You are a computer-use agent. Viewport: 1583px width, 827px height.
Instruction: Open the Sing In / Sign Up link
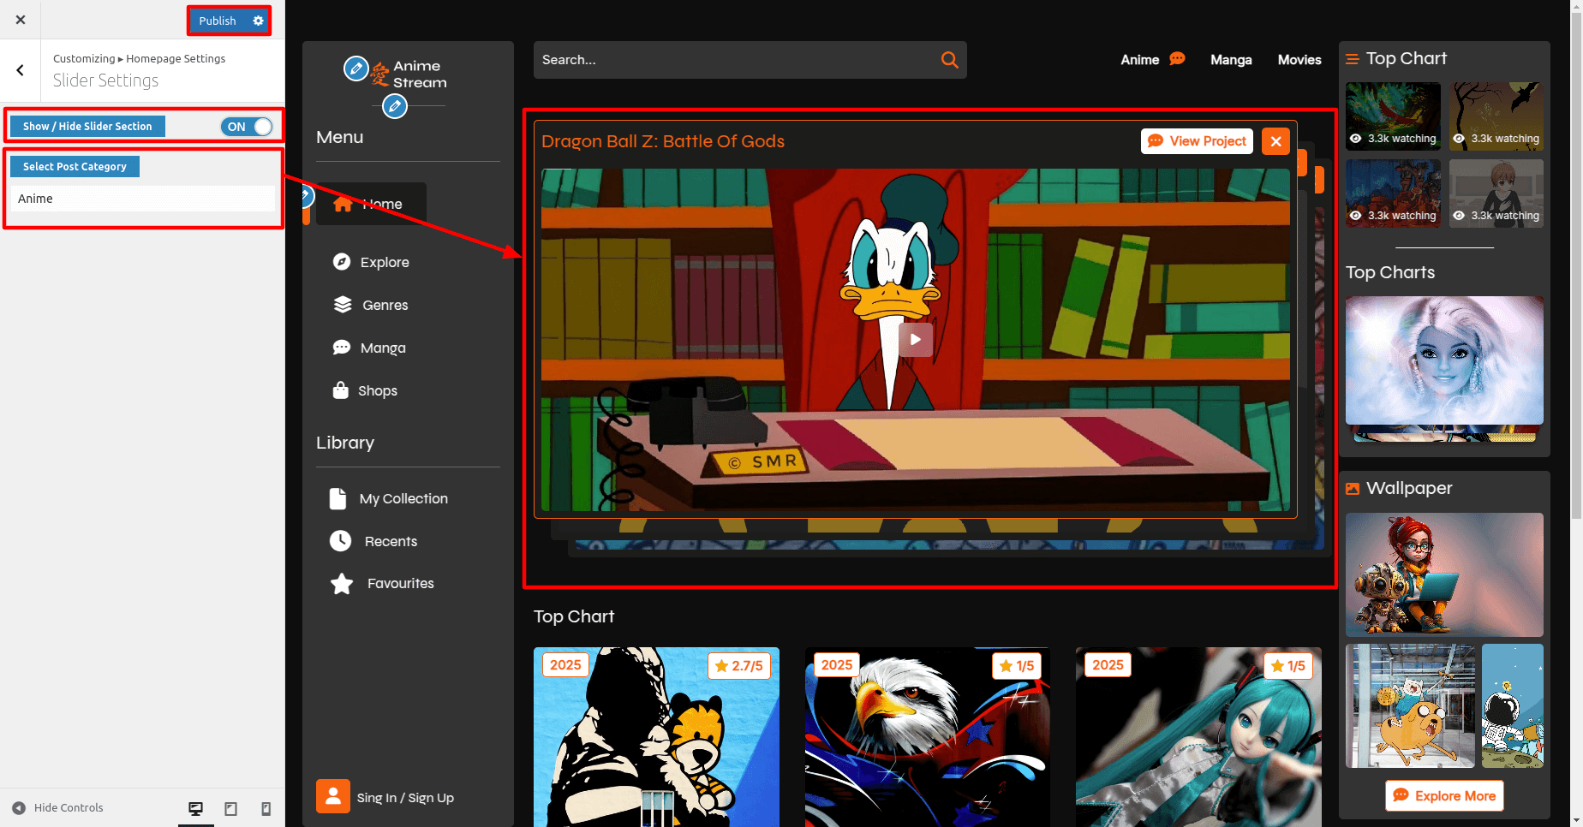click(404, 797)
